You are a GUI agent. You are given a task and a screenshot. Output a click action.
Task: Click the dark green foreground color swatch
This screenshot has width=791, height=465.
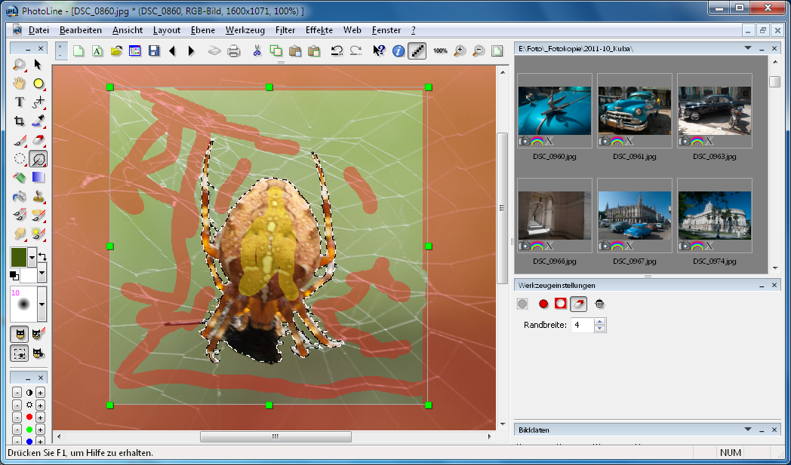[18, 257]
